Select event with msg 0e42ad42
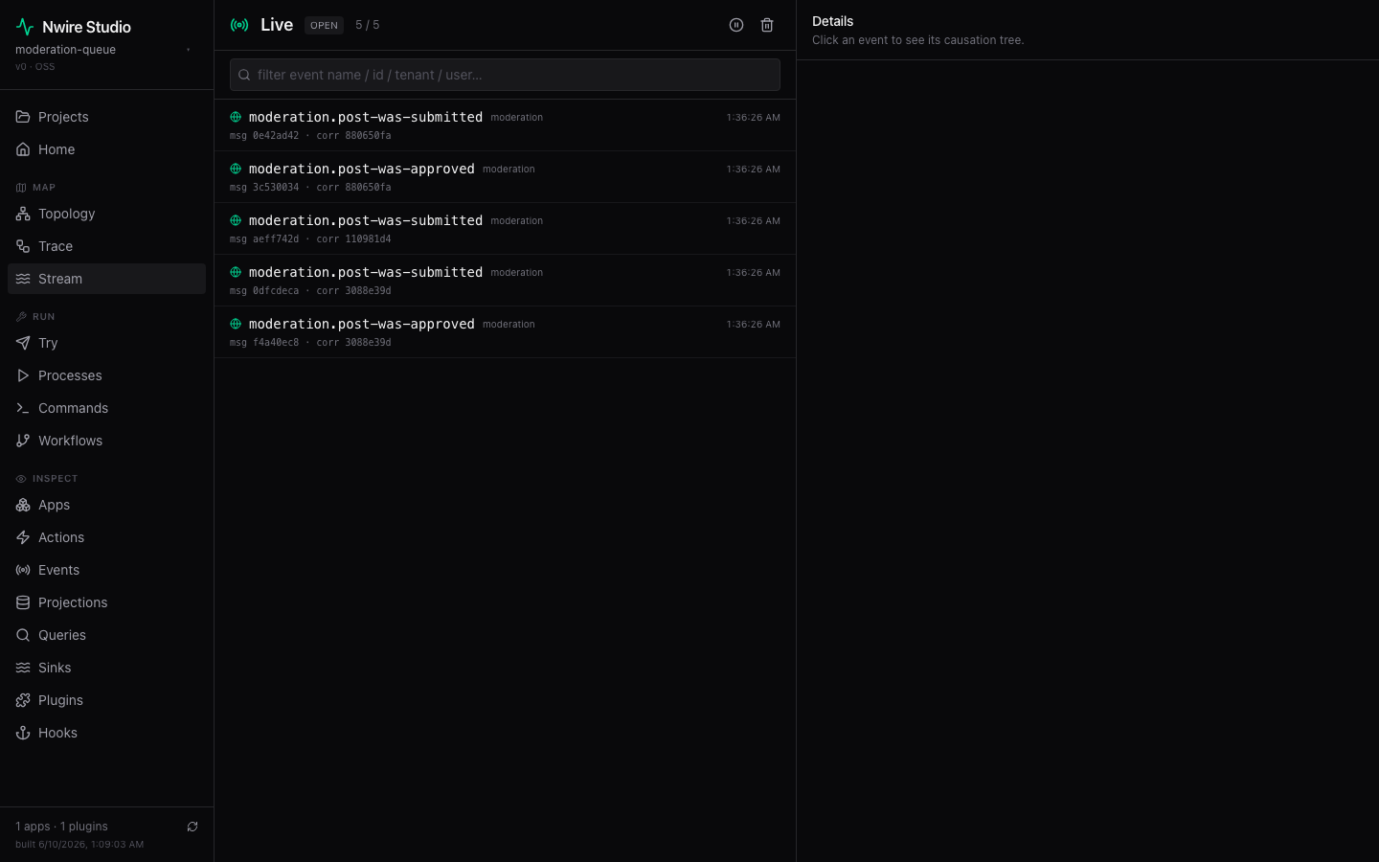This screenshot has width=1379, height=862. (505, 125)
